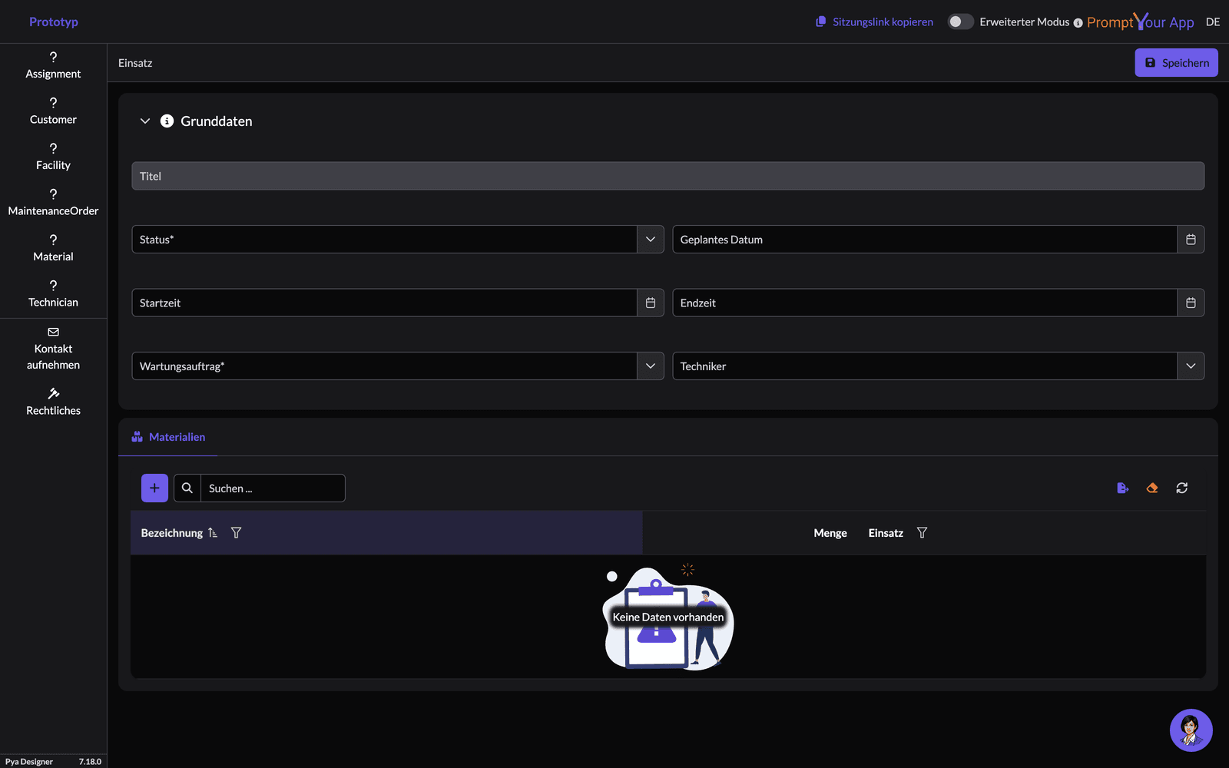Open the Facility sidebar item
The height and width of the screenshot is (768, 1229).
pos(53,157)
